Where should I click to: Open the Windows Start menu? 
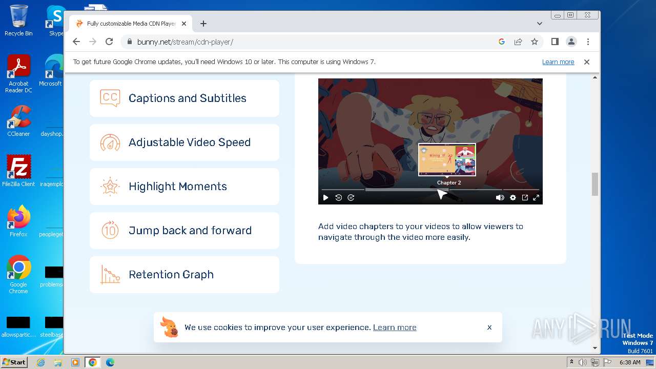(14, 362)
